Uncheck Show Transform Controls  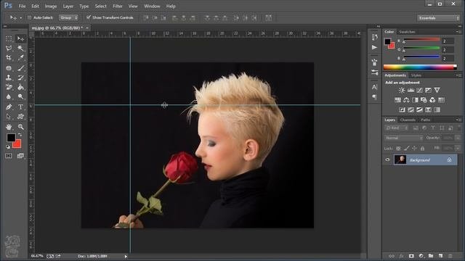[89, 17]
